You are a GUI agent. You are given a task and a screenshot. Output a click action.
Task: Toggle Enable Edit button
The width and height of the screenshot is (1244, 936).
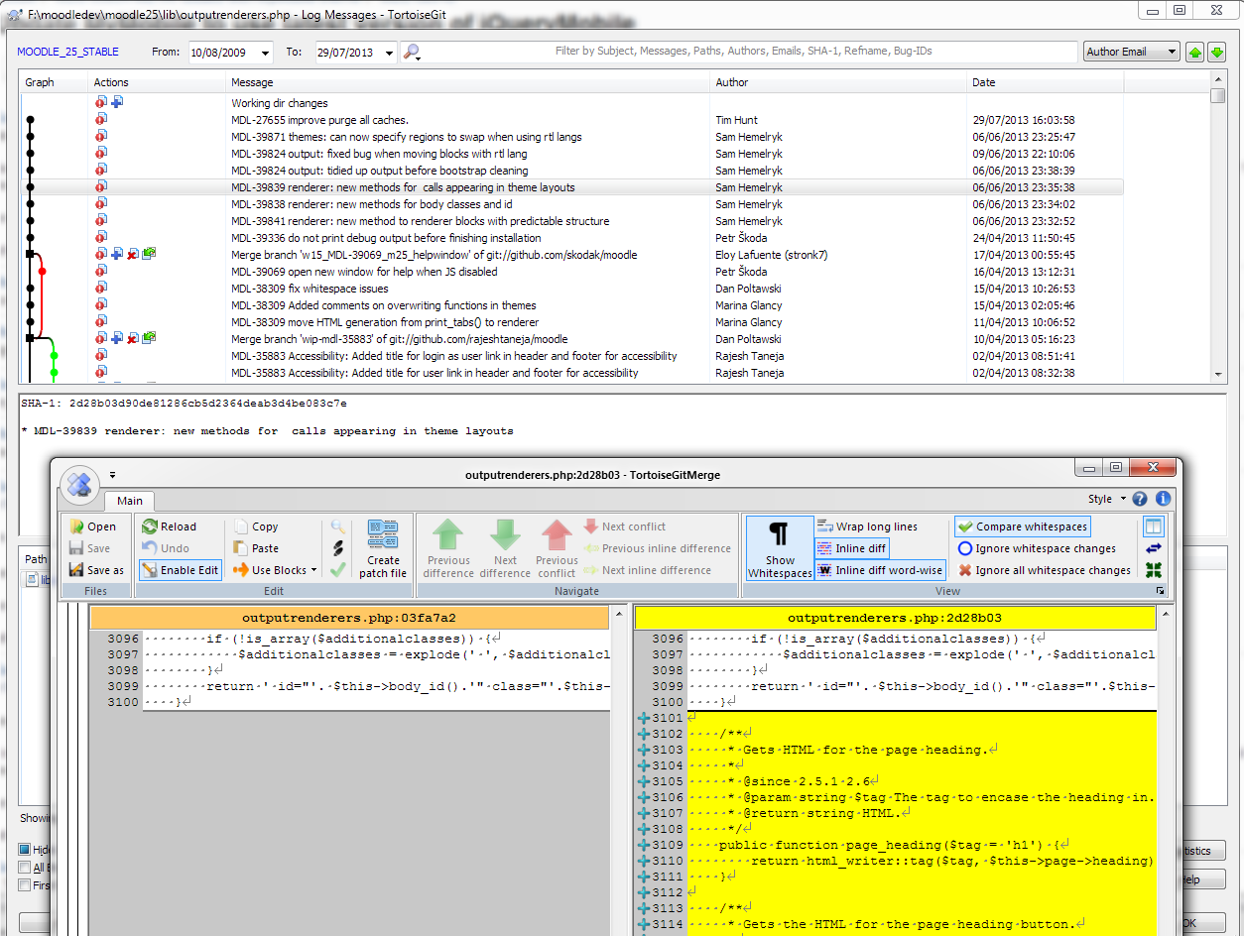[x=180, y=570]
